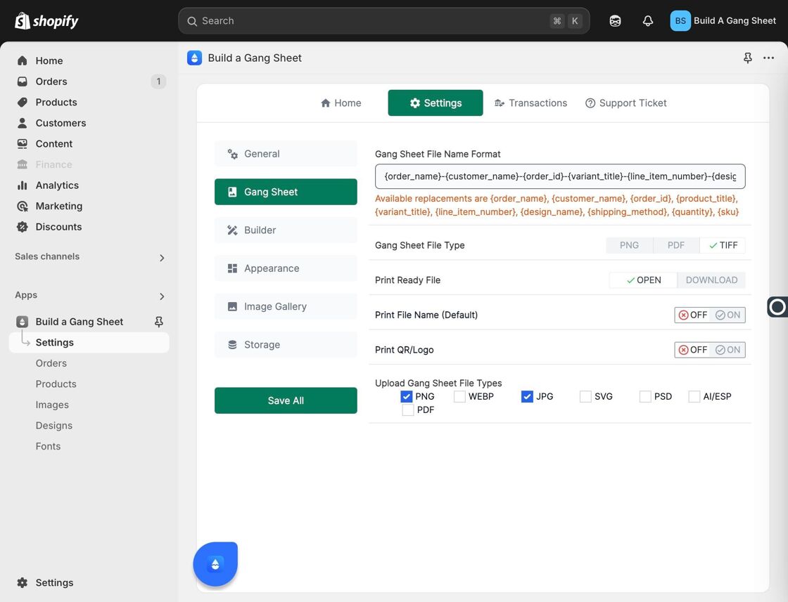Click the Orders inbox icon in sidebar

click(x=22, y=81)
